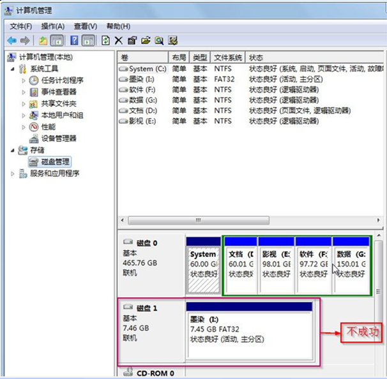387x379 pixels.
Task: Expand the 任务计划程序 tree node
Action: [24, 80]
